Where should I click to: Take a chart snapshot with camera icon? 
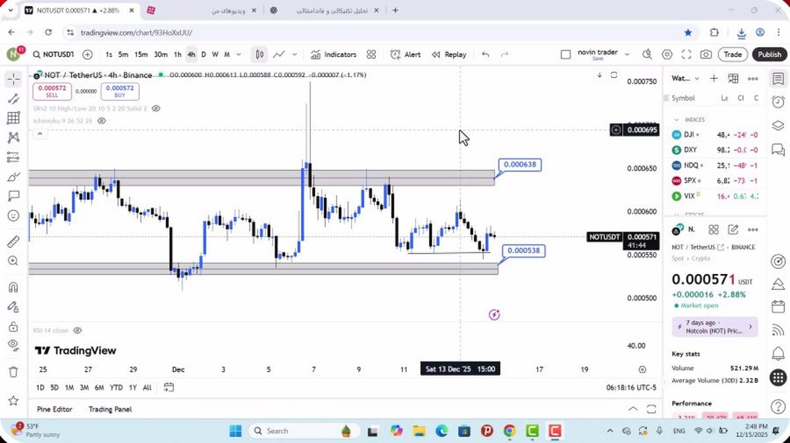(x=706, y=55)
